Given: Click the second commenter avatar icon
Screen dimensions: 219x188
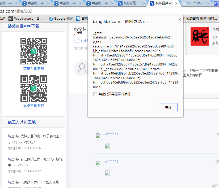Looking at the screenshot, I should coord(98,163).
